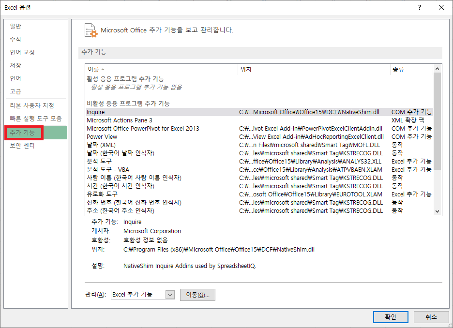The height and width of the screenshot is (328, 453).
Task: Select 주소 (한국어 주소 인식자) row
Action: click(259, 211)
